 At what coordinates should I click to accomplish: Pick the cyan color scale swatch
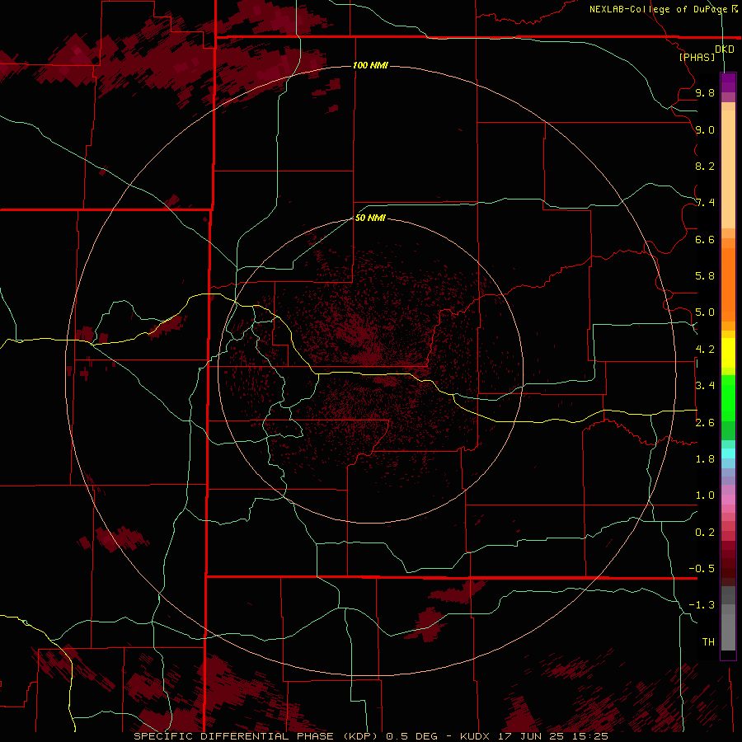click(x=728, y=453)
